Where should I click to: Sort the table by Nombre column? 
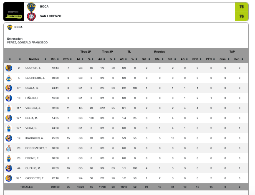coord(34,59)
